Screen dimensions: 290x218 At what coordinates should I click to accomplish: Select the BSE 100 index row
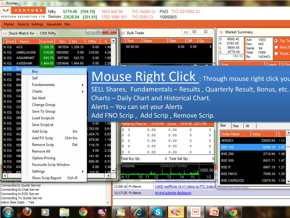(x=253, y=147)
